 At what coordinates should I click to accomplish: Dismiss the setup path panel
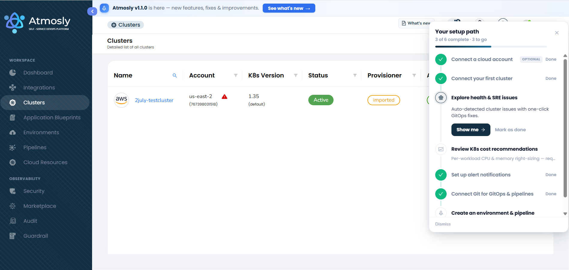pos(443,224)
